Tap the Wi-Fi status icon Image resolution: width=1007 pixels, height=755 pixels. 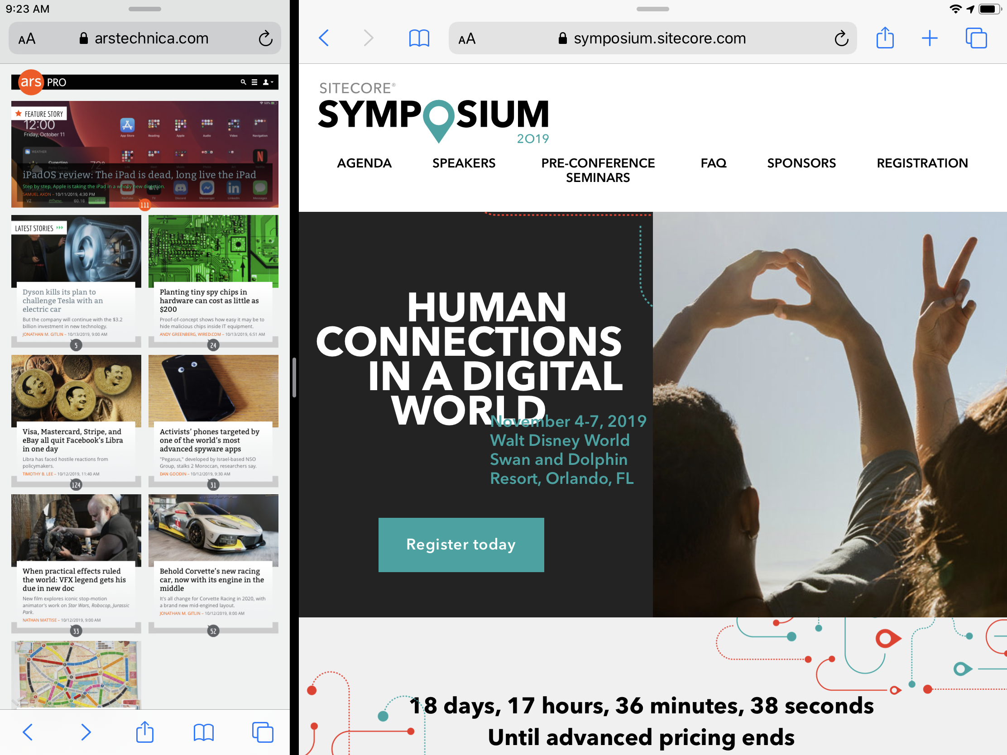pyautogui.click(x=955, y=9)
